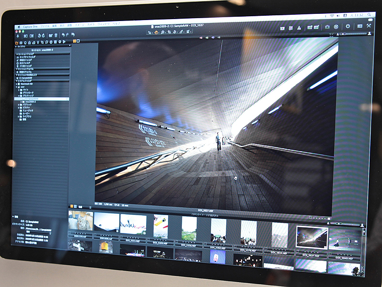Rotate image left with counterclockwise arrow icon
Image resolution: width=382 pixels, height=287 pixels.
[x=39, y=35]
